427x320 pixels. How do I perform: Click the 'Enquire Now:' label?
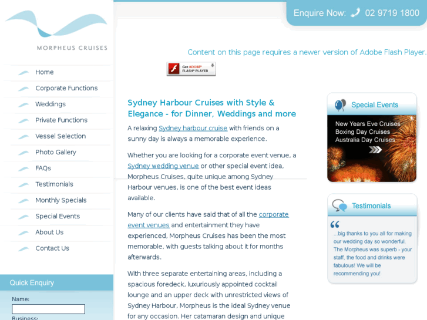click(320, 13)
